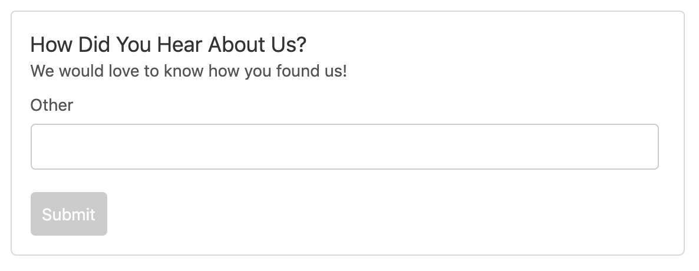The width and height of the screenshot is (699, 271).
Task: Activate the blank input under Other
Action: (x=344, y=147)
